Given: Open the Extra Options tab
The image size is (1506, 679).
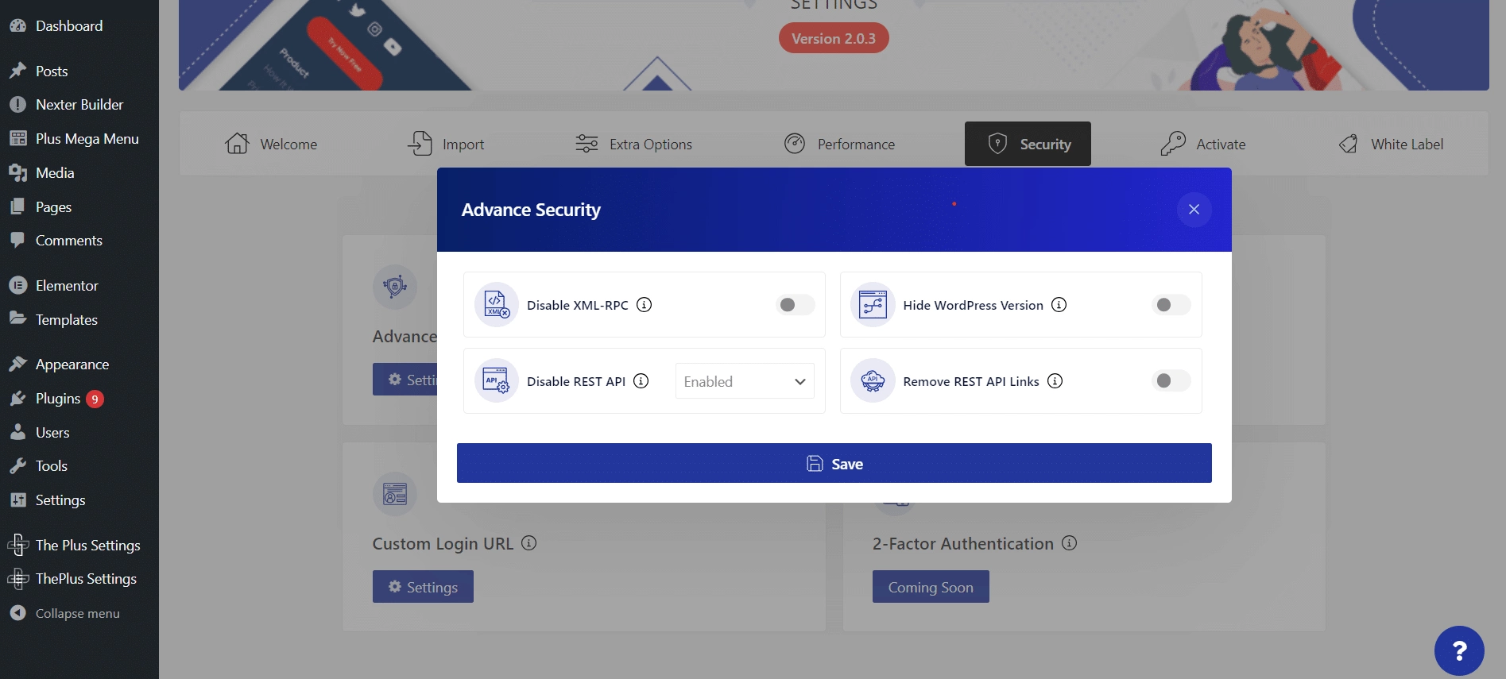Looking at the screenshot, I should click(633, 144).
